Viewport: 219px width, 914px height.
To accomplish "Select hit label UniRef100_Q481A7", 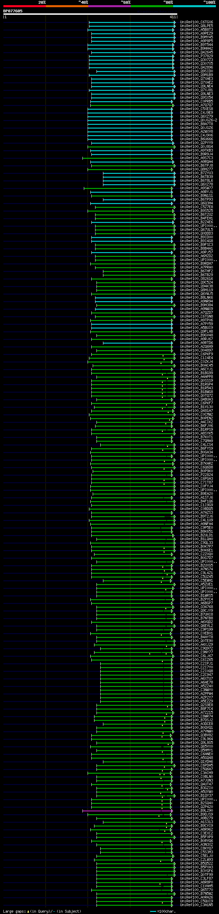I will (x=196, y=411).
